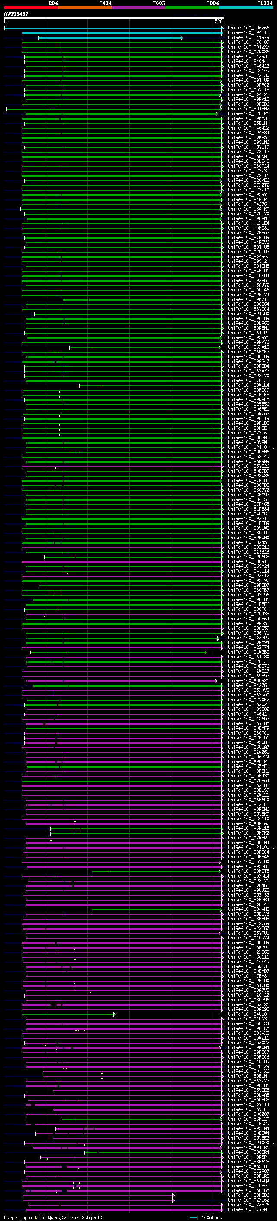The height and width of the screenshot is (1221, 277).
Task: Select hit label UniRef100_P42761
Action: (x=248, y=685)
